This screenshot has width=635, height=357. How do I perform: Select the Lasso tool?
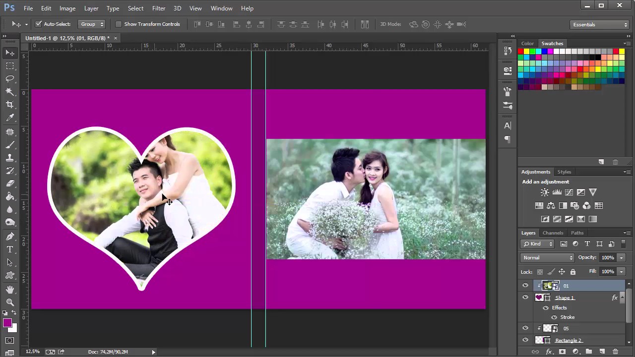[x=10, y=79]
